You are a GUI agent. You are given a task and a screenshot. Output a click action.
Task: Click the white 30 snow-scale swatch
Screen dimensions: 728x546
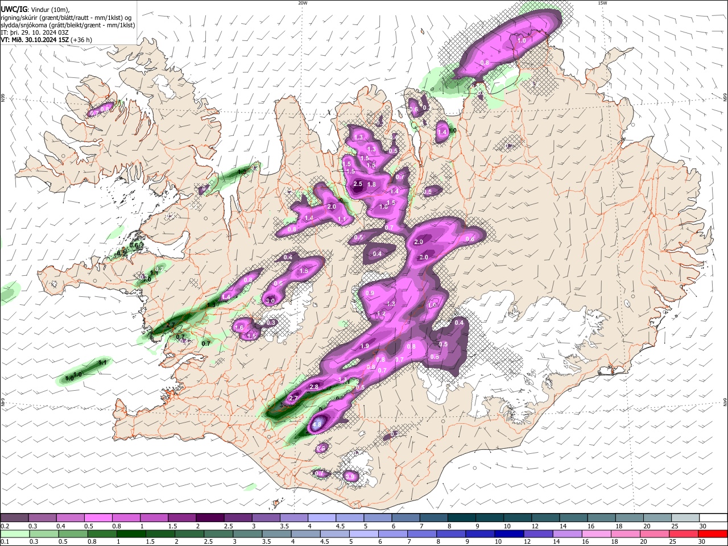pyautogui.click(x=713, y=518)
